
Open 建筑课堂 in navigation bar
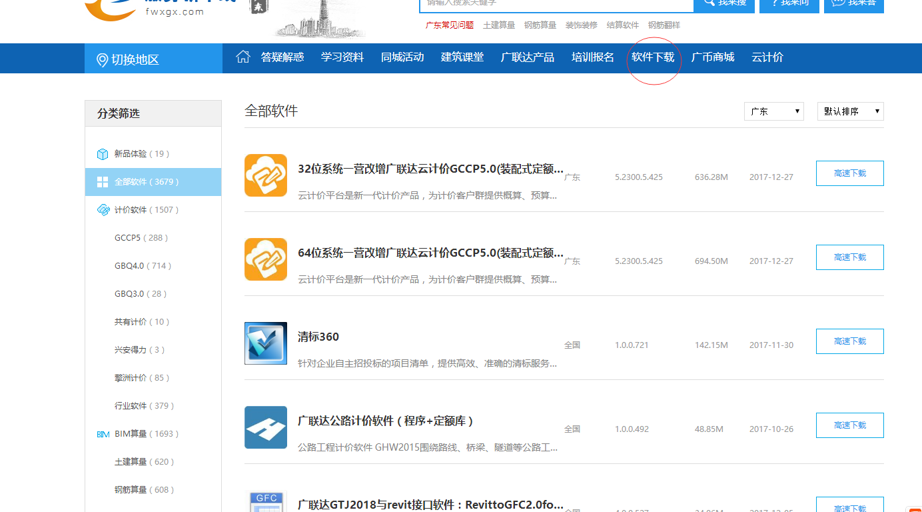[462, 57]
